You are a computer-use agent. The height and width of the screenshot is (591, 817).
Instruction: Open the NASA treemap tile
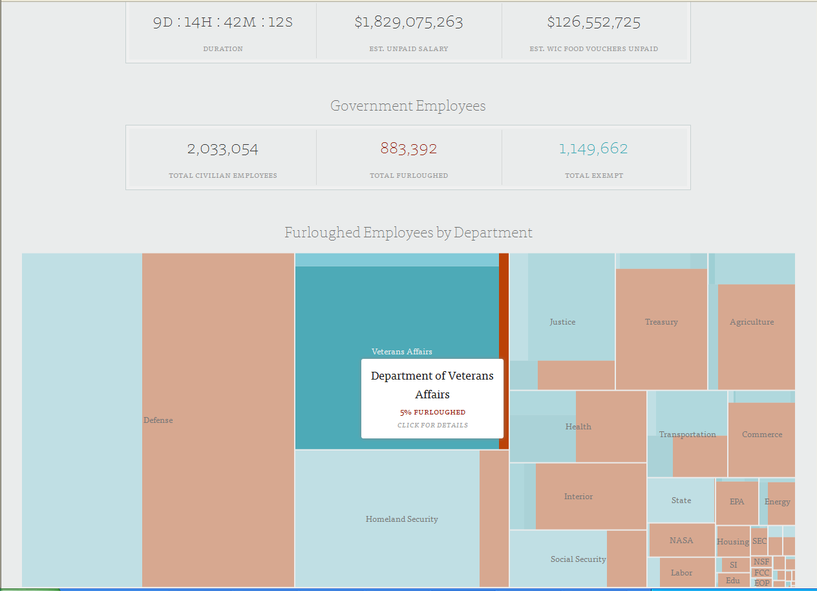click(x=681, y=541)
